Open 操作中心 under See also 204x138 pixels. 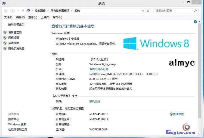coord(14,119)
